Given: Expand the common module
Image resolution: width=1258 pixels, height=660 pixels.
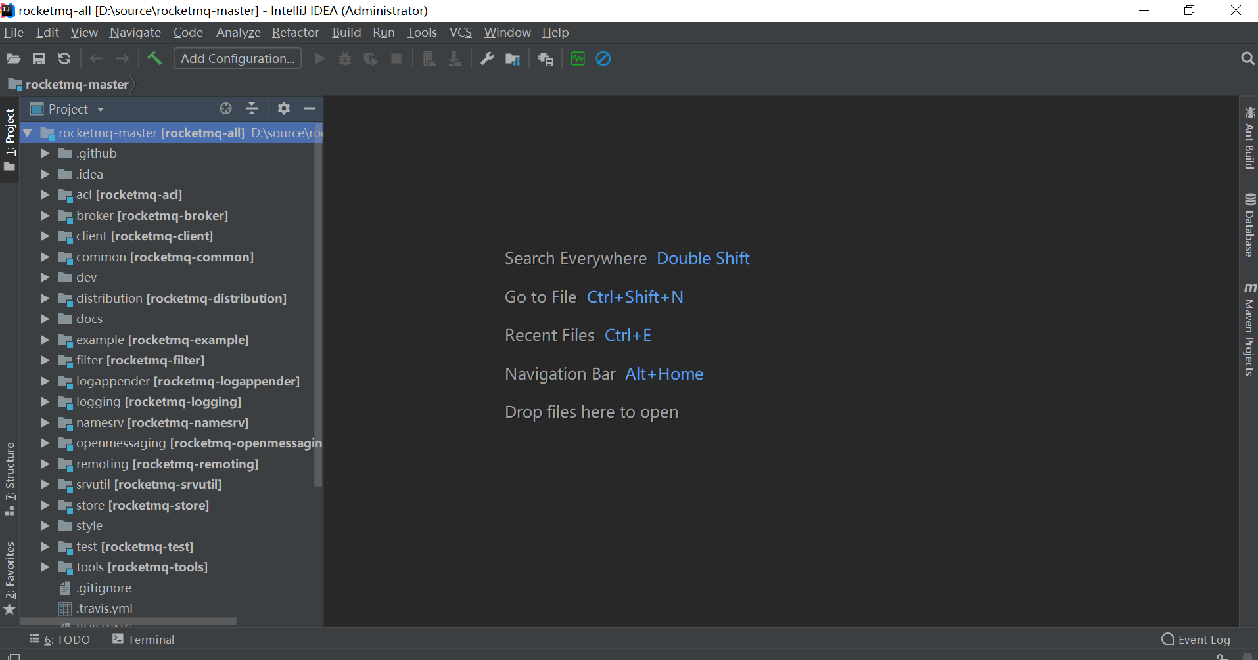Looking at the screenshot, I should coord(45,257).
